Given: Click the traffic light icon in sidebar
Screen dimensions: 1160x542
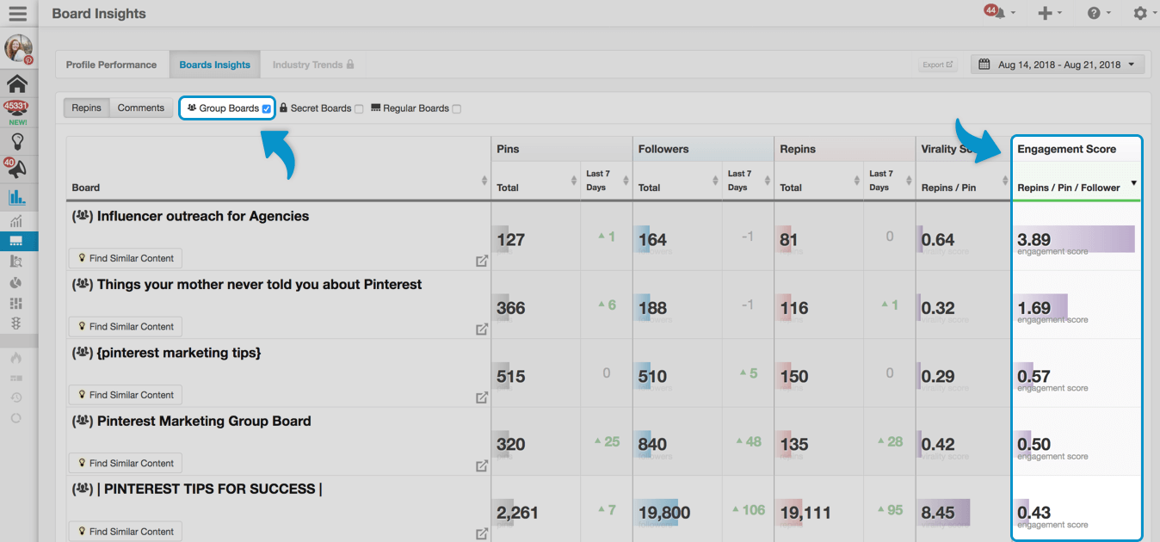Looking at the screenshot, I should [15, 323].
